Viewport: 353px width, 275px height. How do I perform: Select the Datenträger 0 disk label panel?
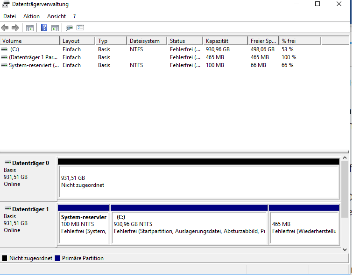[x=28, y=179]
